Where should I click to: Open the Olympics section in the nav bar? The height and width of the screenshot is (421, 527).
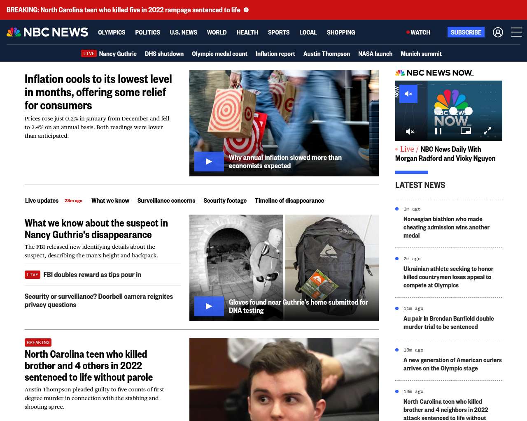112,32
